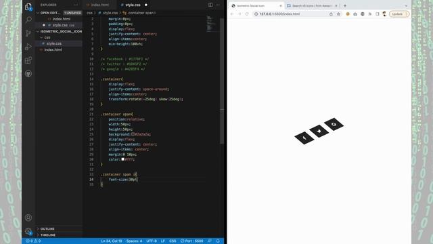
Task: Click the Update button in Chrome
Action: [398, 14]
